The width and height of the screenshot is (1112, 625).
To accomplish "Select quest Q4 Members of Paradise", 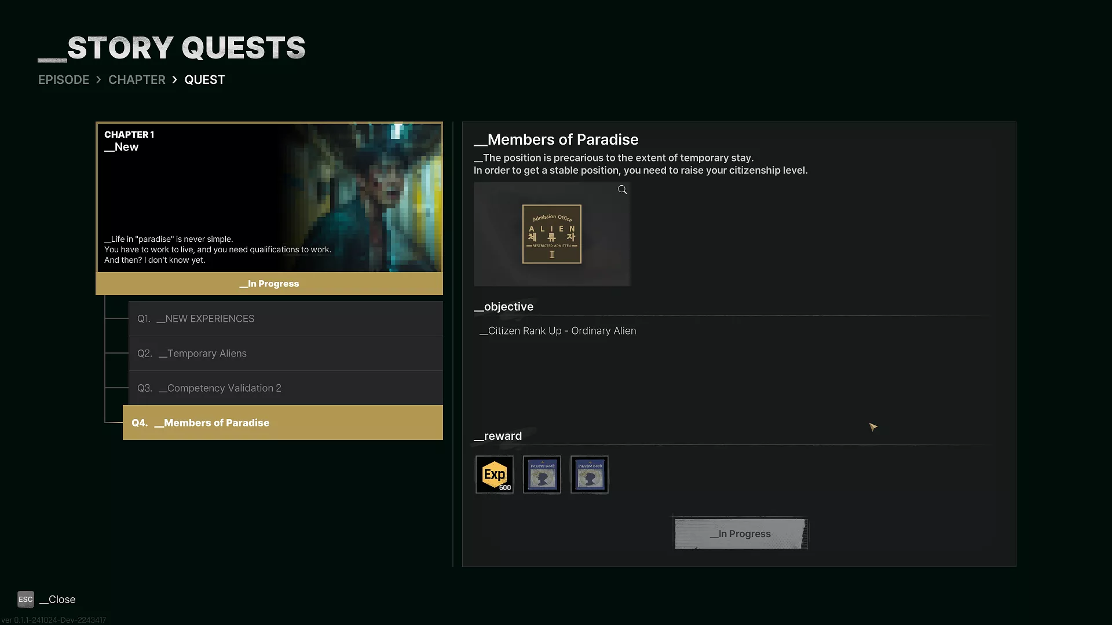I will coord(283,422).
